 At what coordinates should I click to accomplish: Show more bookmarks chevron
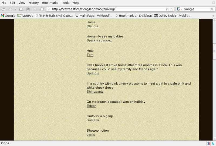click(x=213, y=16)
